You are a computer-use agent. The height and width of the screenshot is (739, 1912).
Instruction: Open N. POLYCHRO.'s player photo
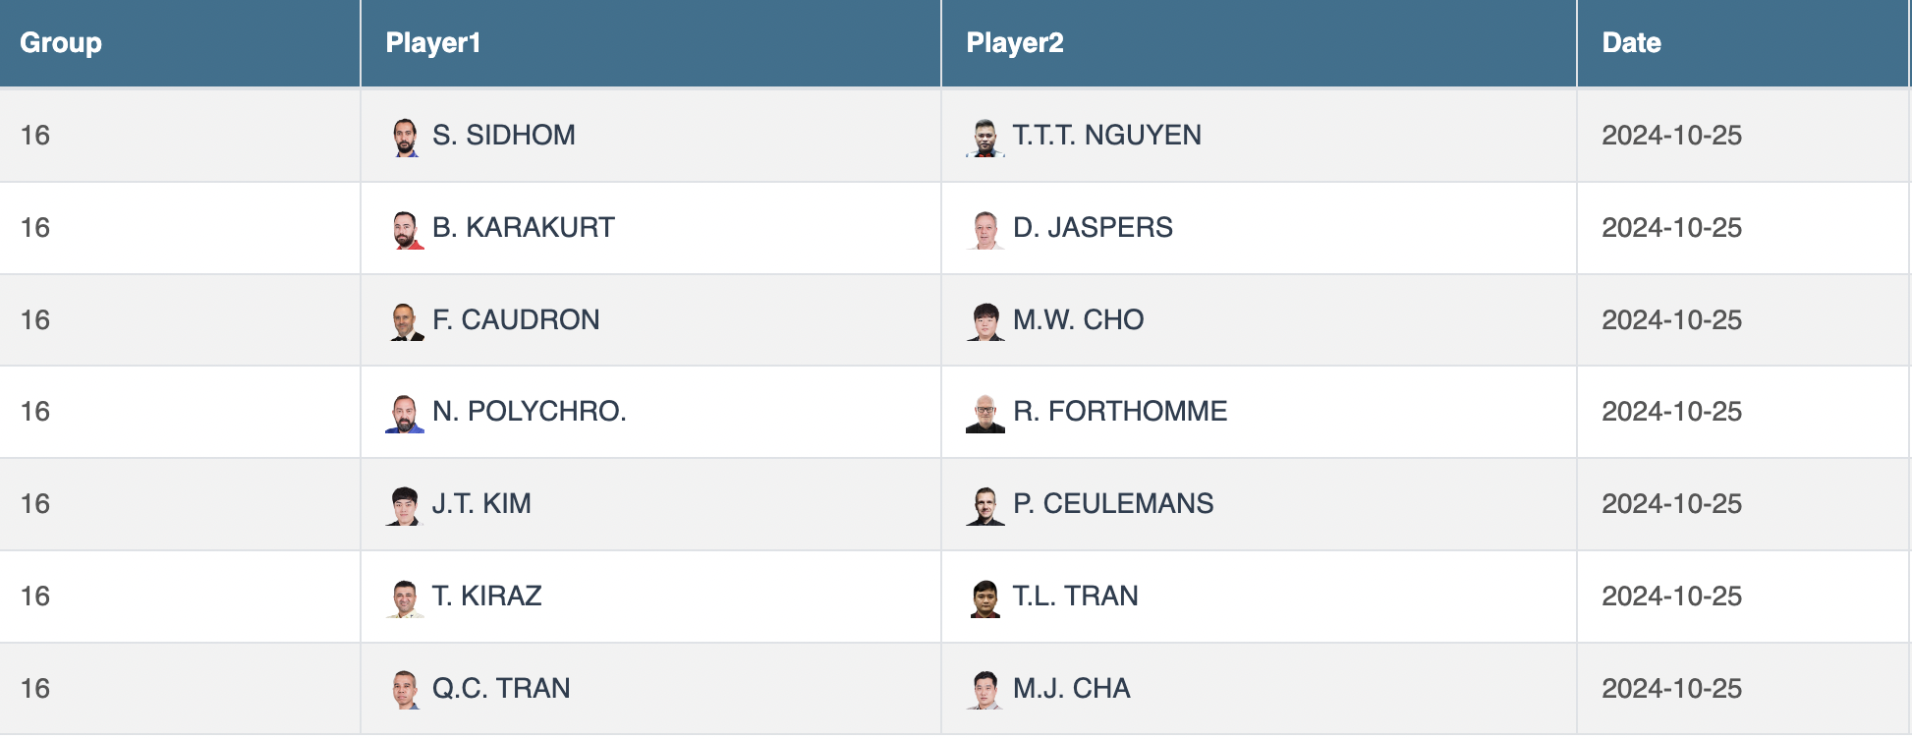[405, 413]
